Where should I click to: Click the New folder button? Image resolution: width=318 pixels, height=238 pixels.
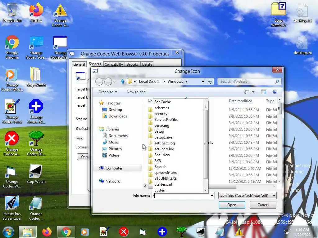(136, 92)
